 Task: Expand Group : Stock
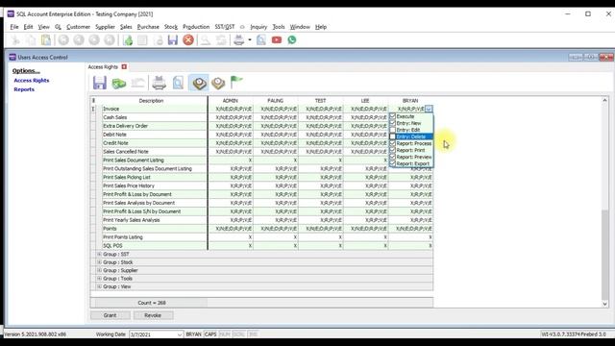(x=99, y=262)
